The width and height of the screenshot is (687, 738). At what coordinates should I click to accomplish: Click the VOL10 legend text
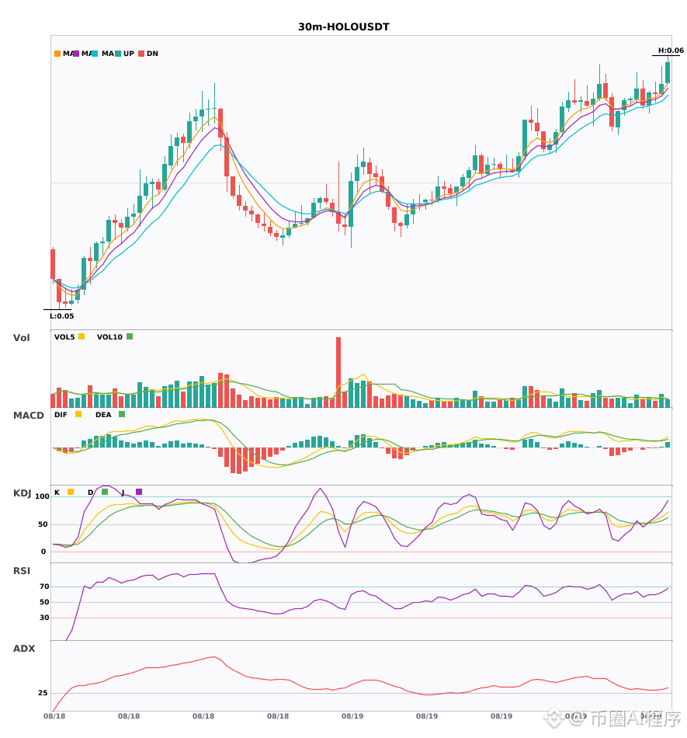pyautogui.click(x=109, y=337)
